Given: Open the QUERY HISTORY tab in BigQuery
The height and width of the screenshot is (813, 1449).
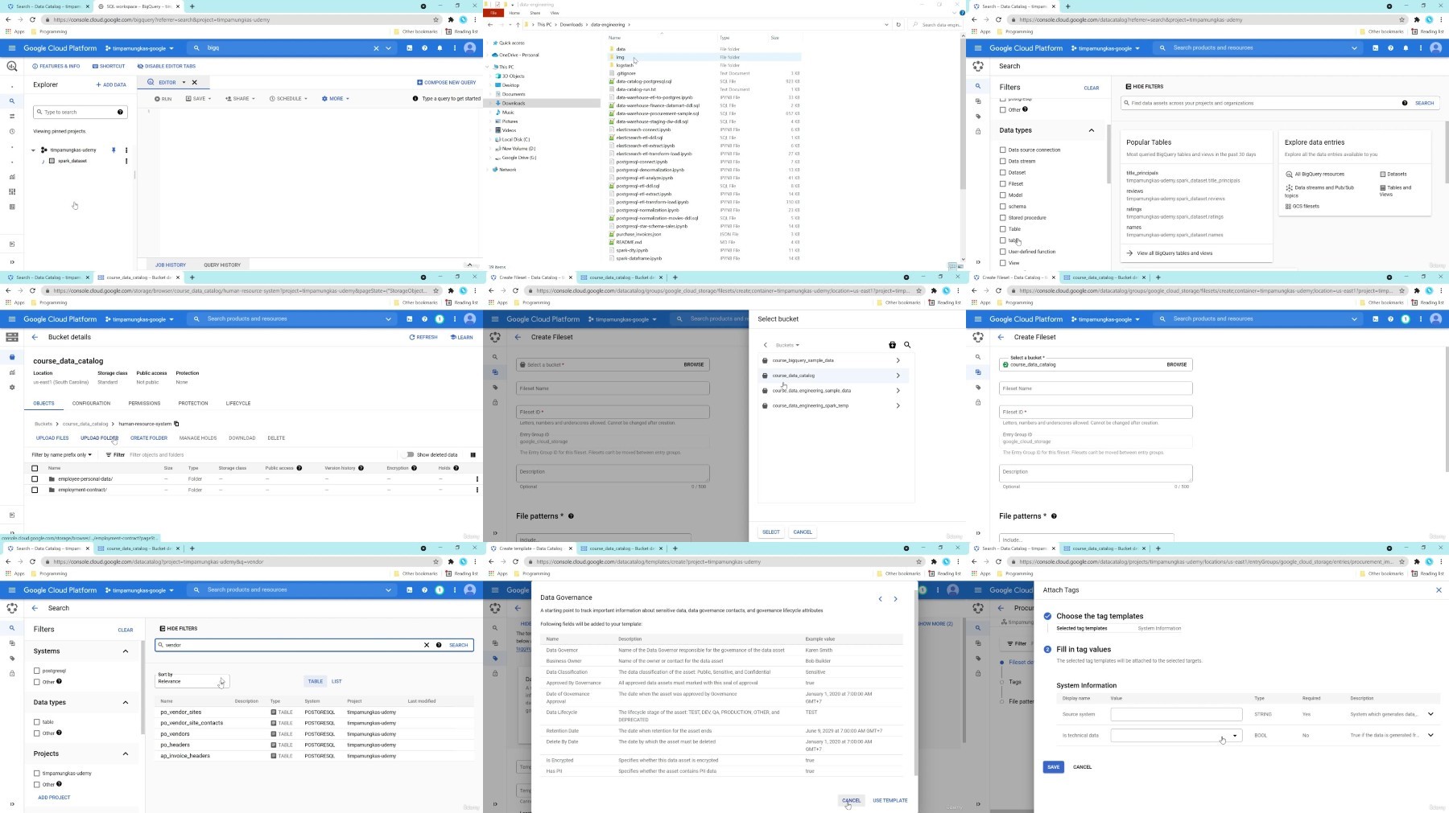Looking at the screenshot, I should tap(222, 265).
